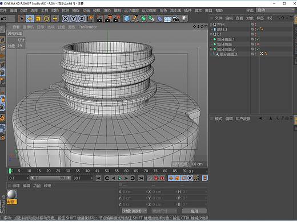
Task: Play the animation forward
Action: tap(119, 178)
